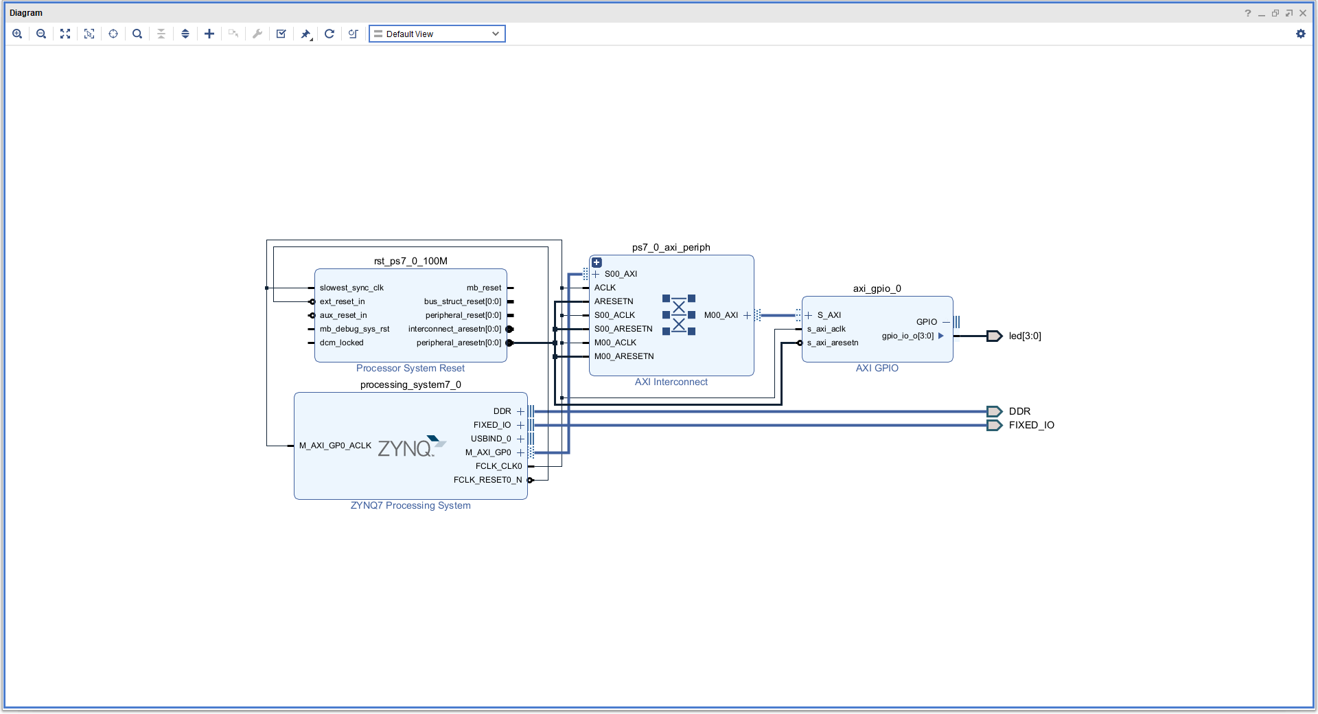The image size is (1318, 714).
Task: Select the Zoom Out tool
Action: [41, 34]
